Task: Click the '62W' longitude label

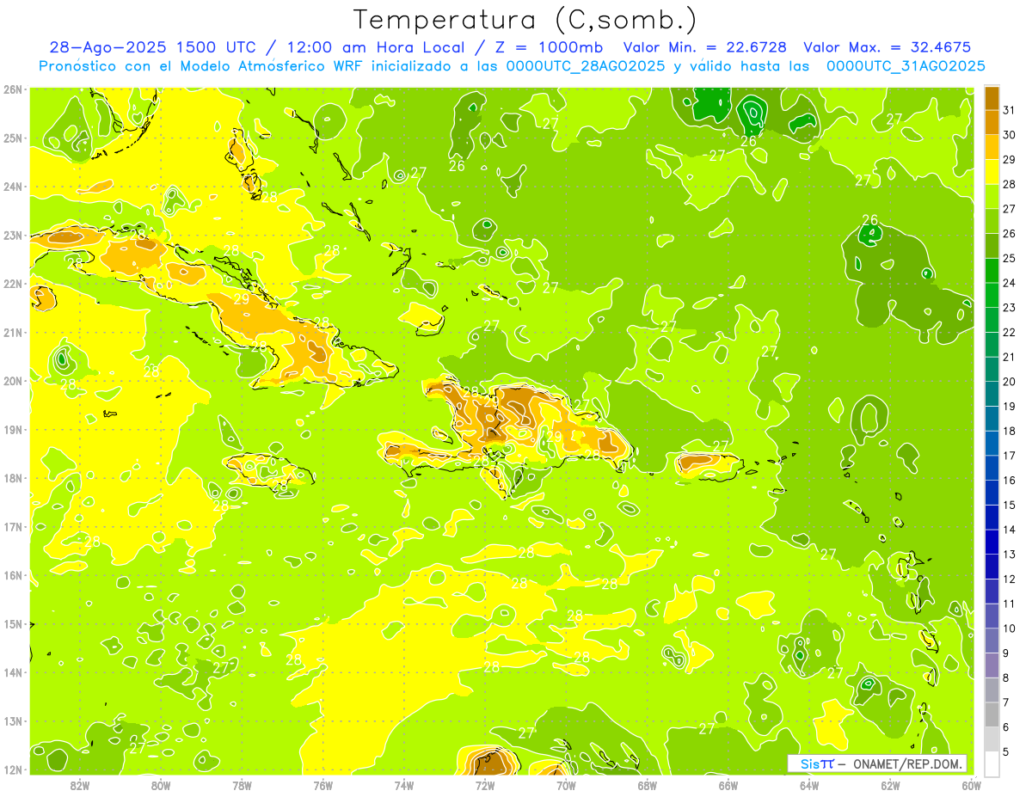Action: pyautogui.click(x=890, y=785)
